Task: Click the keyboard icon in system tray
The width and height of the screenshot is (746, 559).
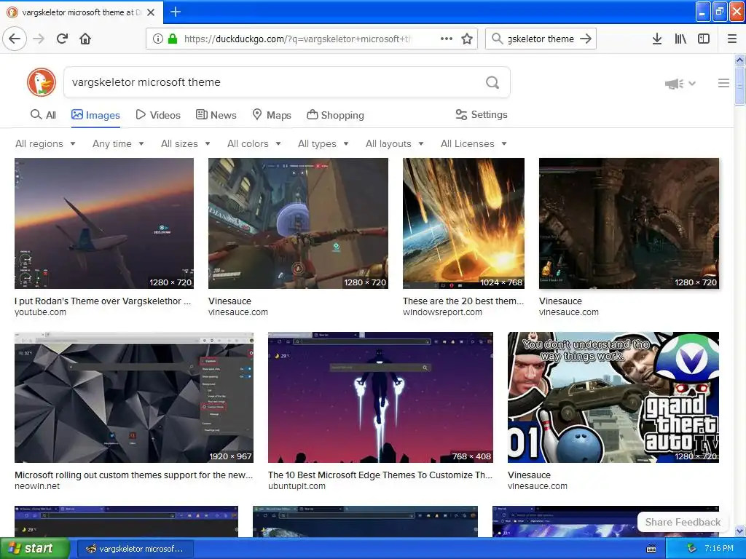Action: tap(651, 549)
